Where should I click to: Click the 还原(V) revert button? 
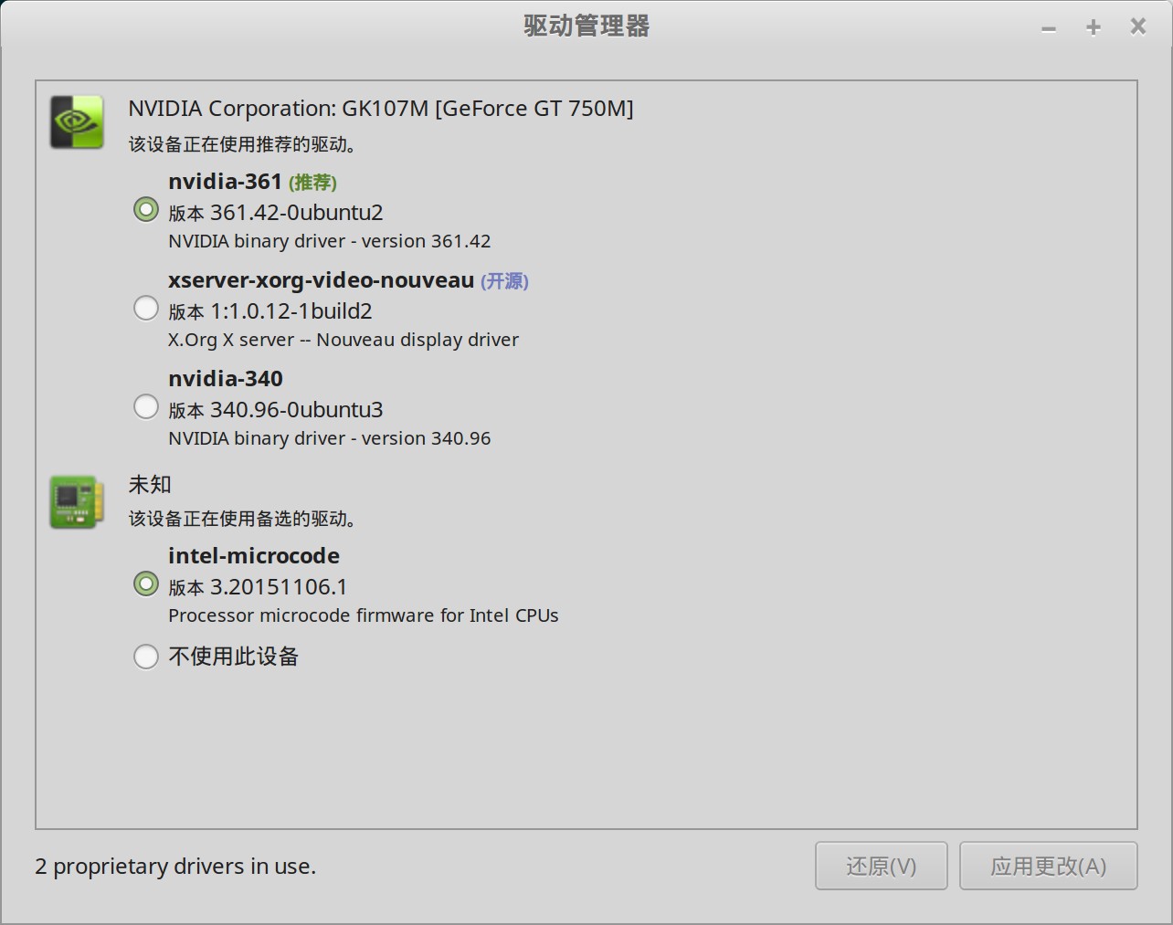coord(881,866)
